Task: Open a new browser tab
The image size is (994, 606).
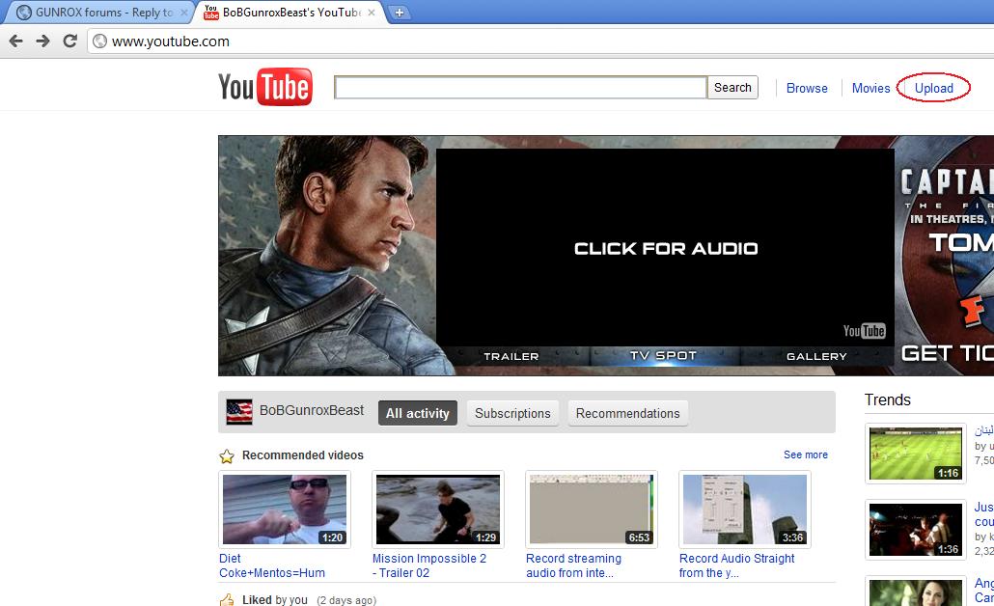Action: [399, 13]
